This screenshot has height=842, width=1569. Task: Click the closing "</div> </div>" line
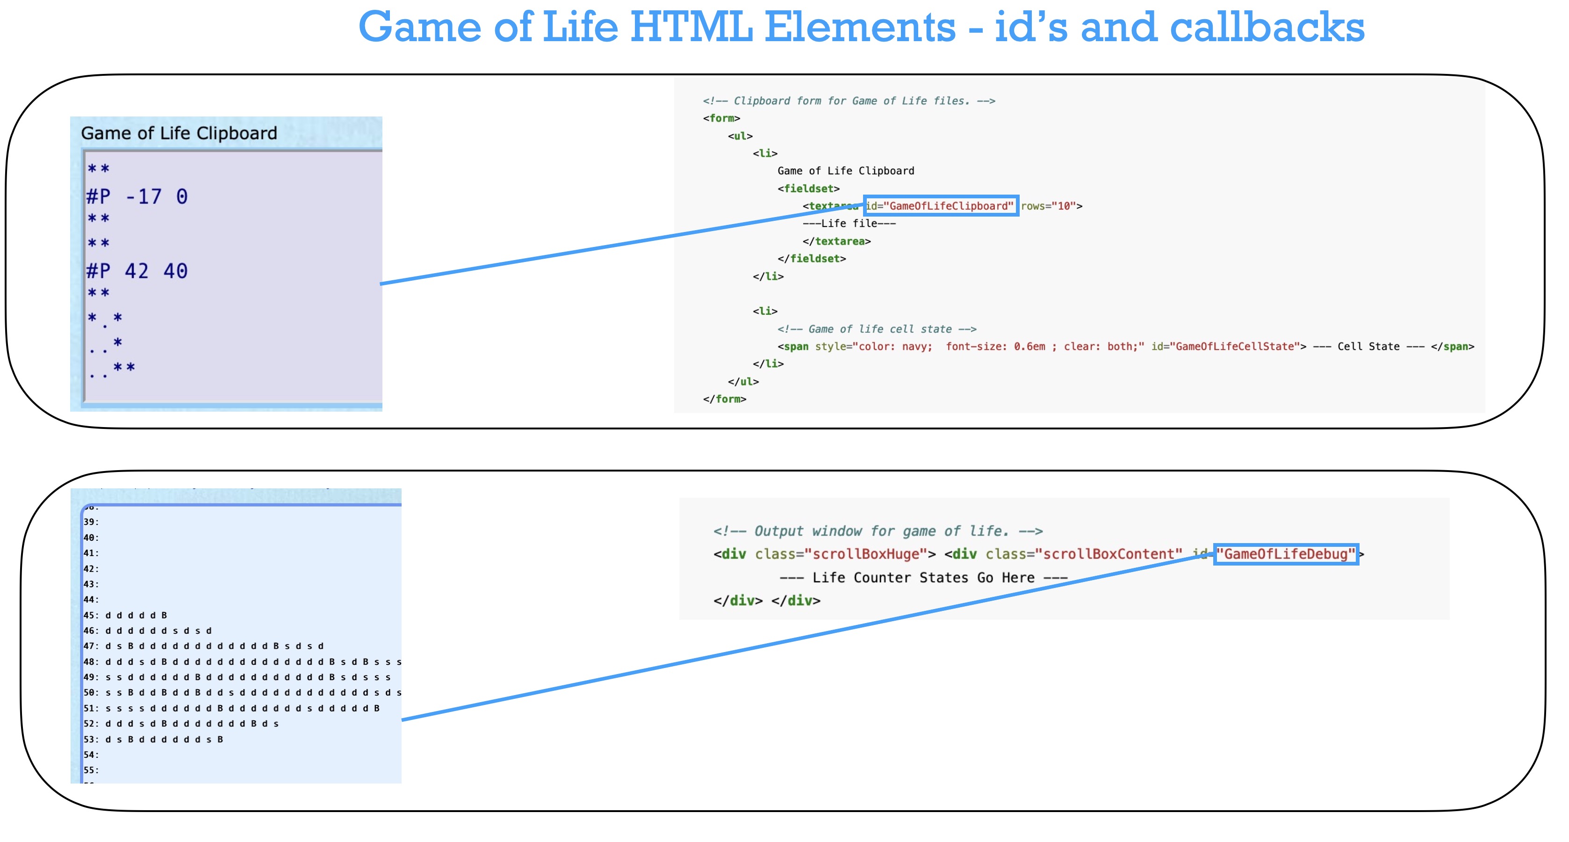(767, 601)
